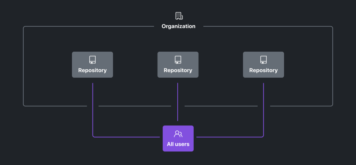Click the gray border line right of Organization label
This screenshot has width=356, height=165.
click(x=268, y=26)
